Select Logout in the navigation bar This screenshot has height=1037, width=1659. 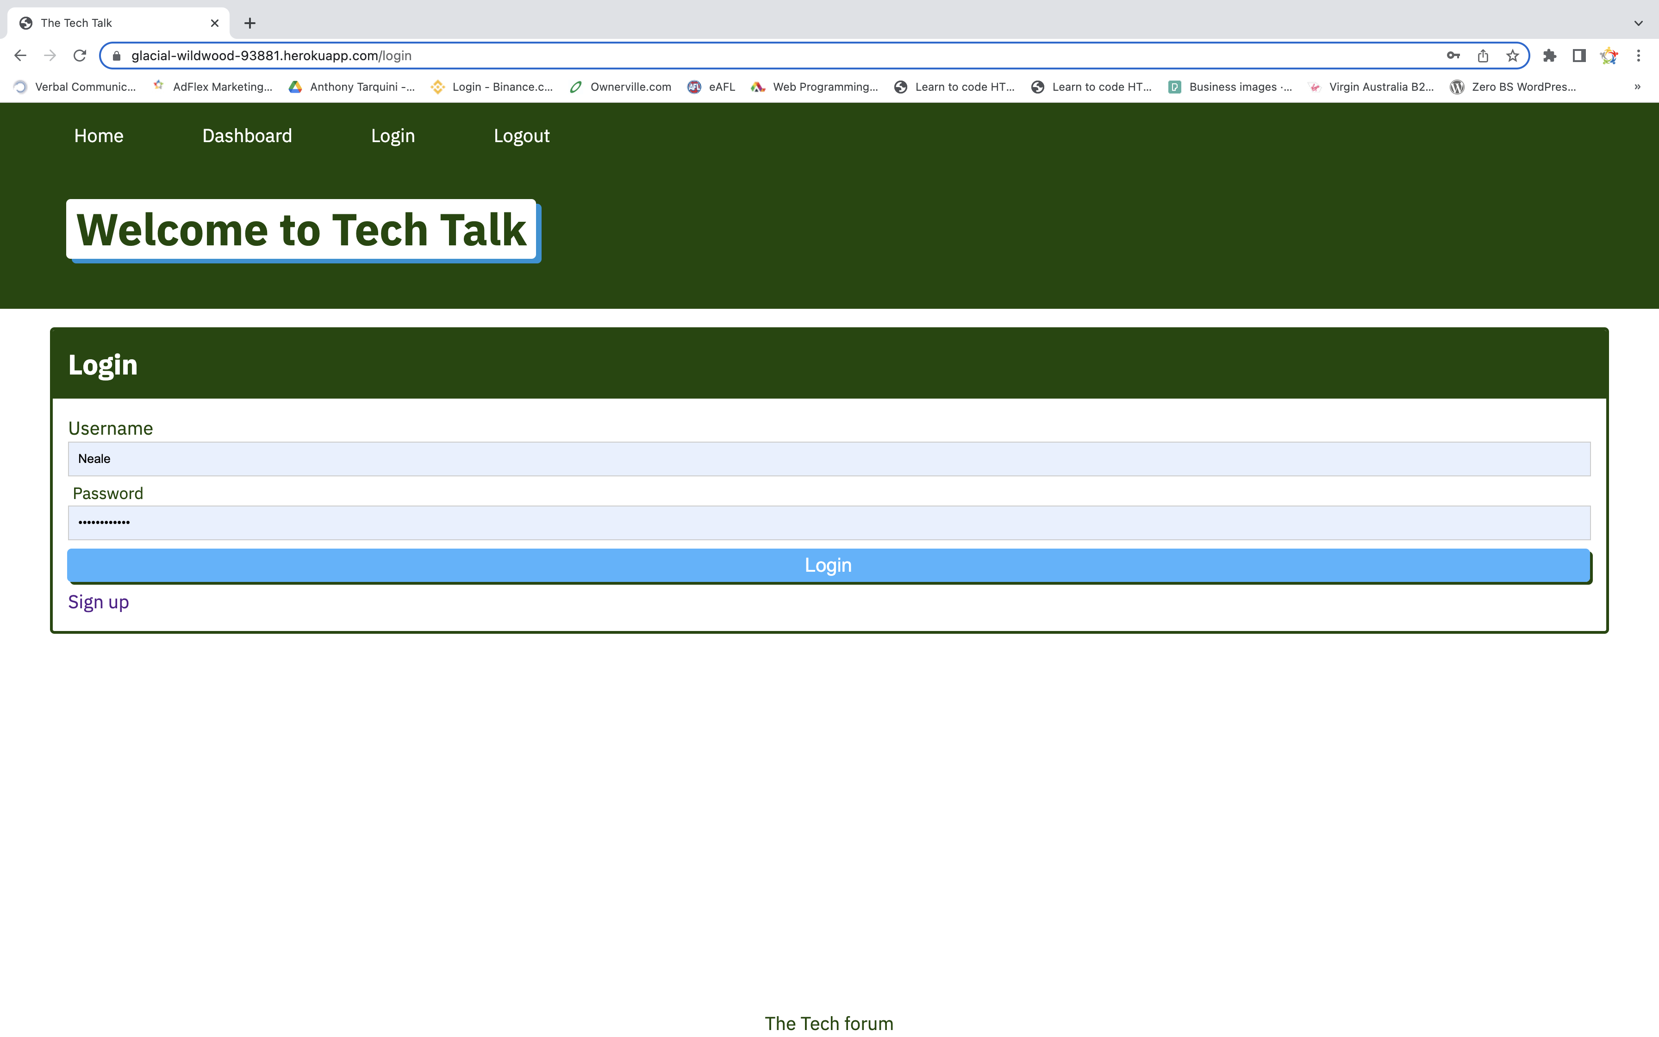[x=522, y=136]
